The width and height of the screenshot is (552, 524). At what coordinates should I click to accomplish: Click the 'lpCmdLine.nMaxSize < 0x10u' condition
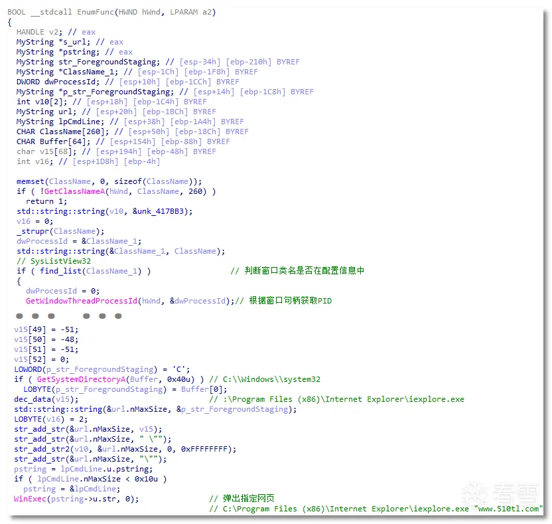[98, 480]
